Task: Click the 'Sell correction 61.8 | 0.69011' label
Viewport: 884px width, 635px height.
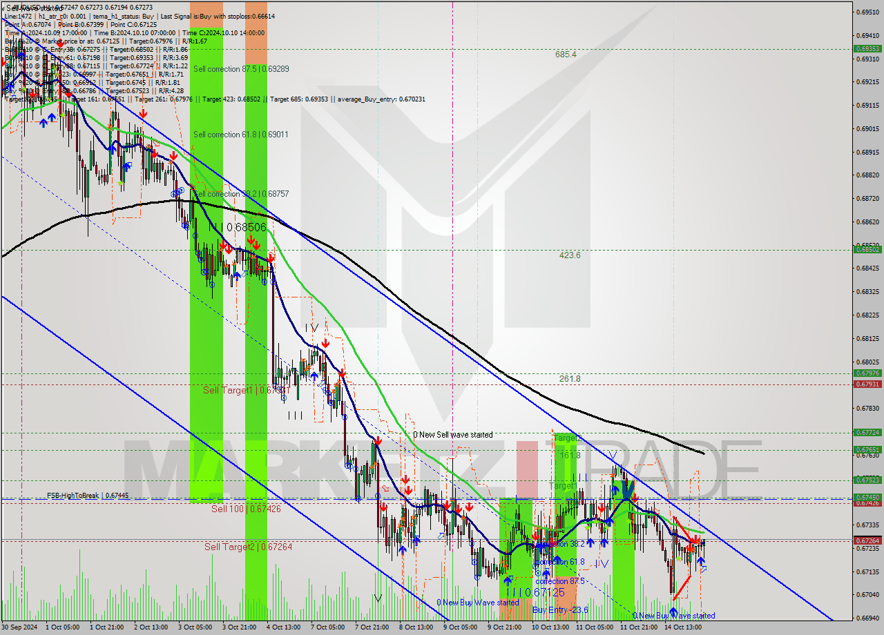Action: tap(241, 135)
